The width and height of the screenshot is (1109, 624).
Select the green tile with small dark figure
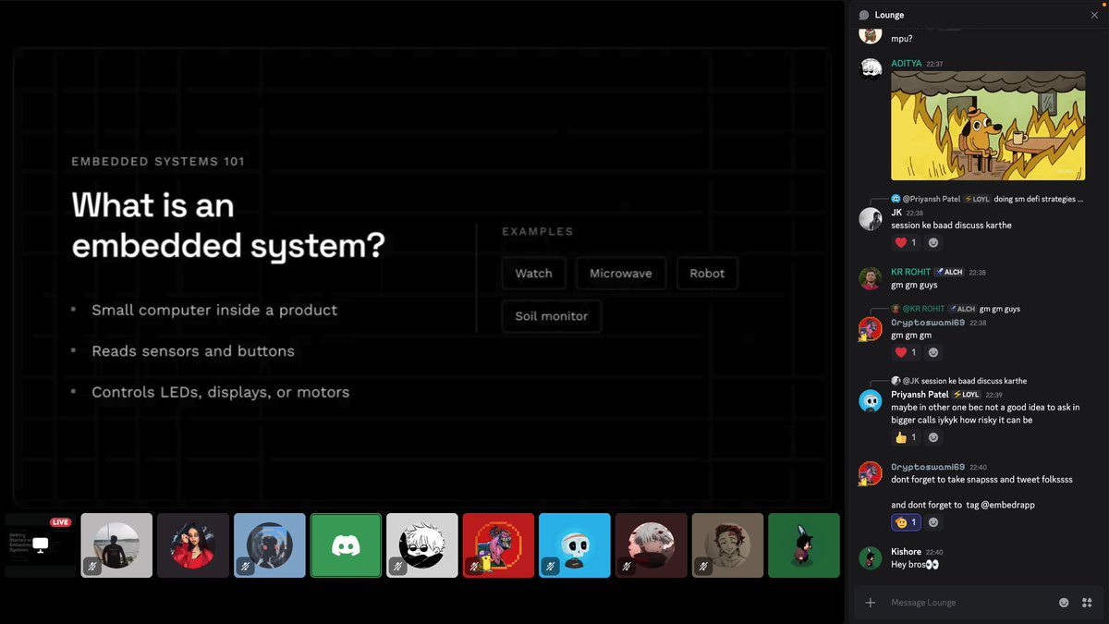tap(804, 545)
